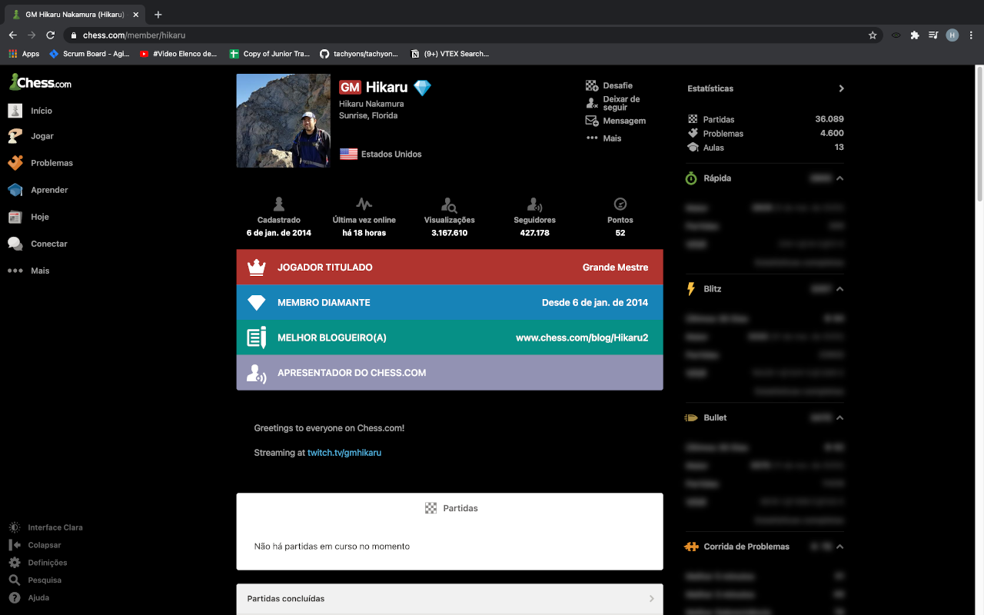Open Estatísticas with the arrow
984x615 pixels.
tap(841, 88)
